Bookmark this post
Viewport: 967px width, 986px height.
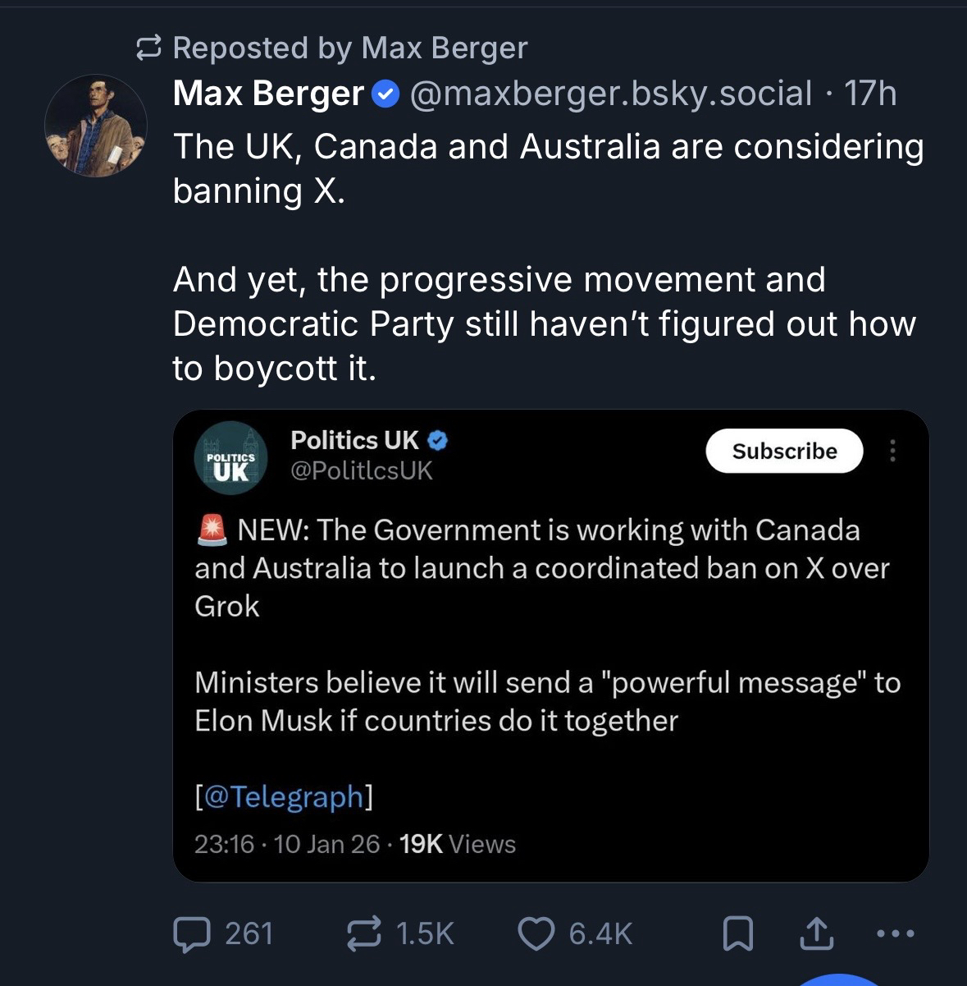737,933
